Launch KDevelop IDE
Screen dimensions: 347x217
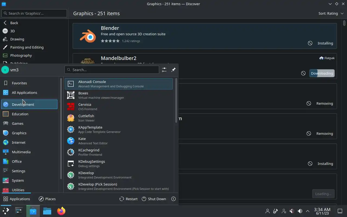(x=118, y=175)
